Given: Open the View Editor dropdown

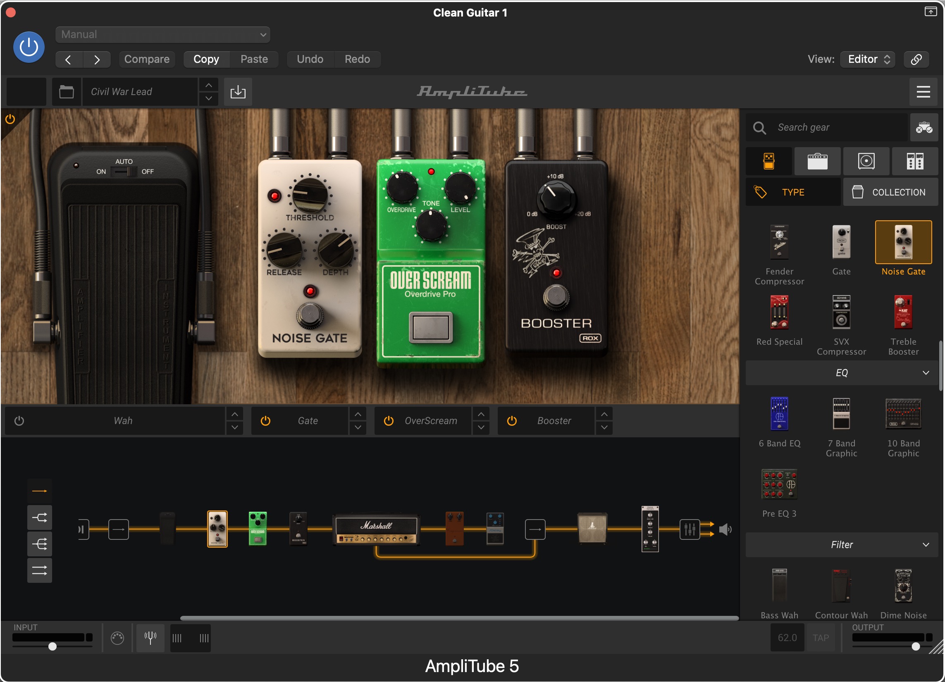Looking at the screenshot, I should coord(868,60).
